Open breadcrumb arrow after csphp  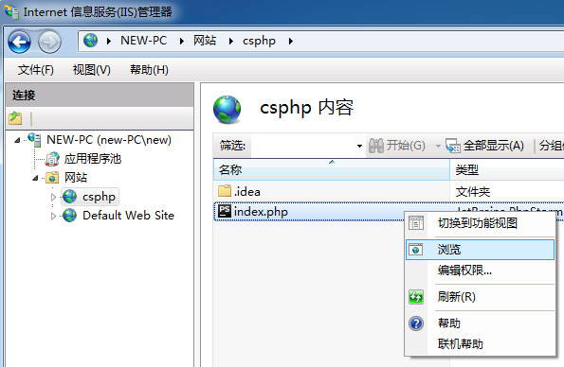[x=291, y=42]
